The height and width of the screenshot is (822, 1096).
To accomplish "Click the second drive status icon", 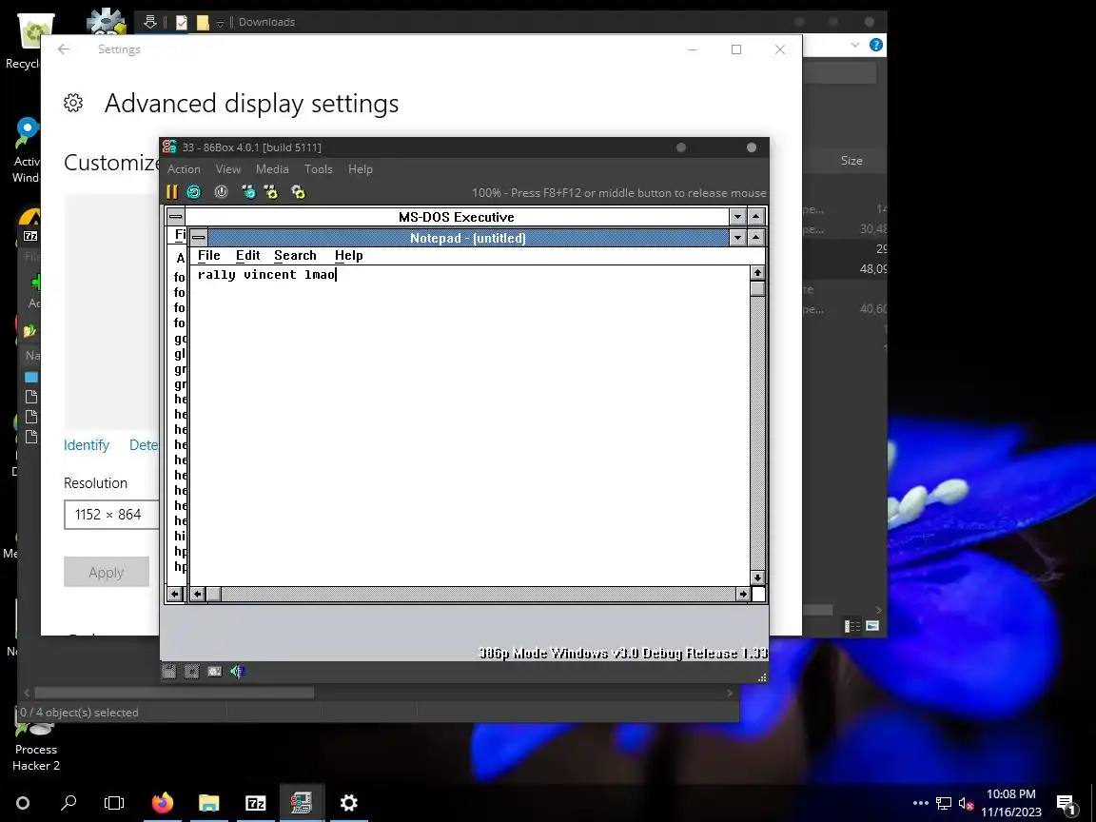I will coord(191,672).
